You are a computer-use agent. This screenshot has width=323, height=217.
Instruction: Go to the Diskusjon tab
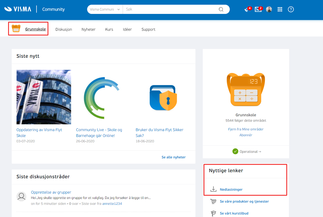click(x=64, y=29)
